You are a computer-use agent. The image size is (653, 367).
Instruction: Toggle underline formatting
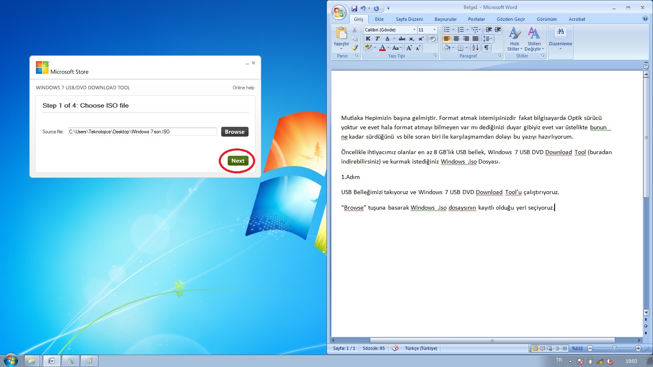(x=387, y=39)
